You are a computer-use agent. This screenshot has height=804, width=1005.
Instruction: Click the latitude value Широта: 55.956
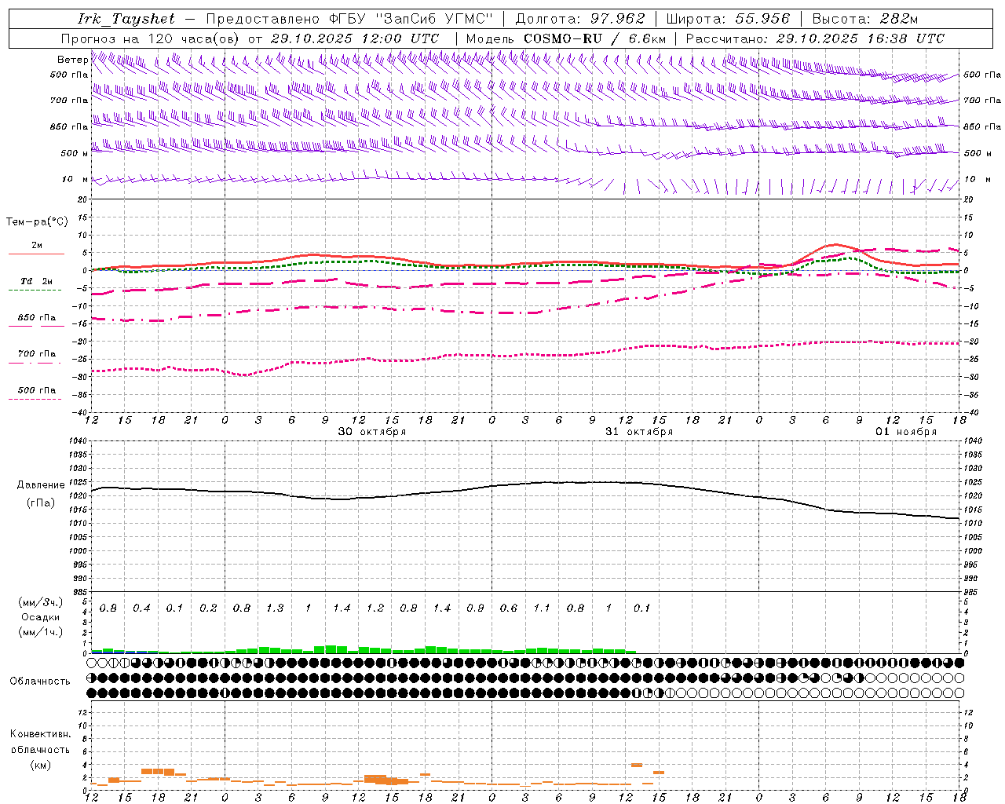click(x=728, y=19)
